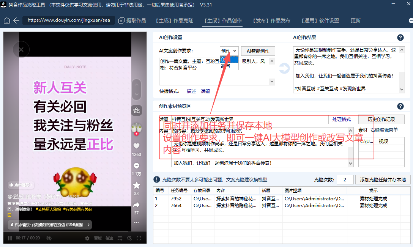Open comments bubble icon
This screenshot has width=413, height=247.
click(x=136, y=166)
